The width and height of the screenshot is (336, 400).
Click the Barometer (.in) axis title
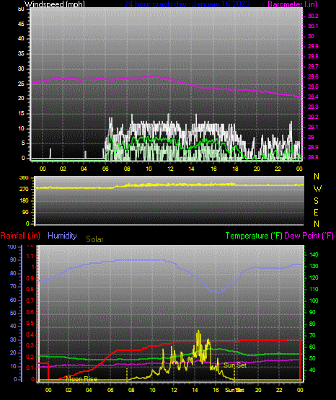pyautogui.click(x=292, y=4)
